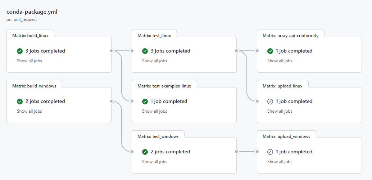Click output connector dot on build_linux card
Viewport: 372px width, 180px height.
coord(111,51)
